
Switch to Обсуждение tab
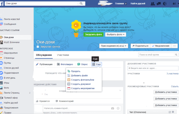tap(44, 55)
